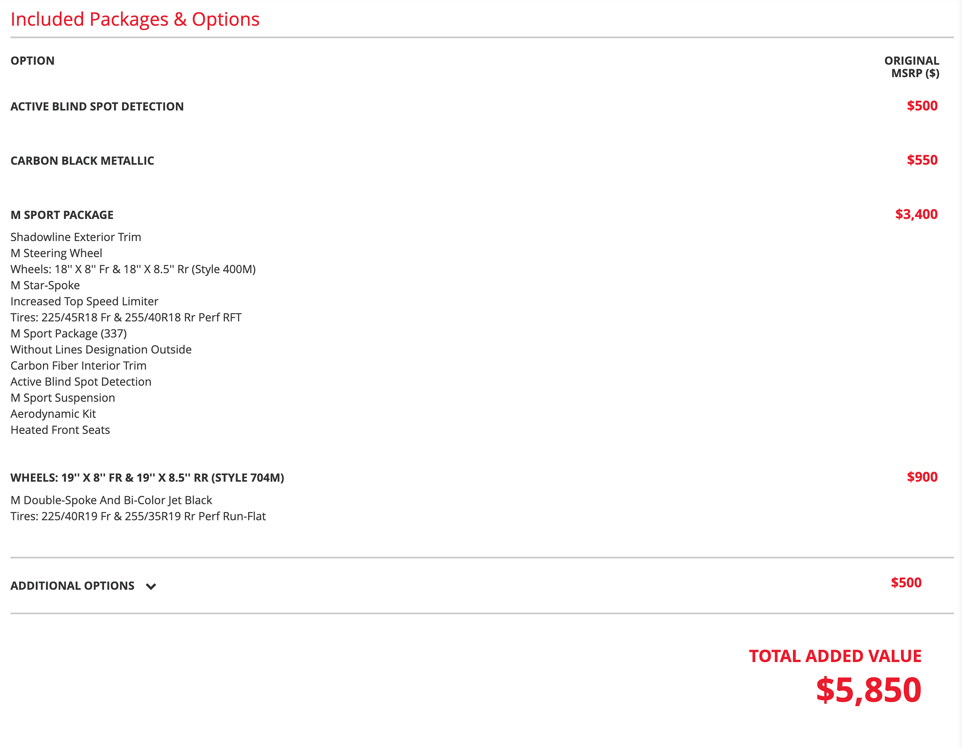Expand the Additional Options chevron
Screen dimensions: 962x748
coord(151,586)
